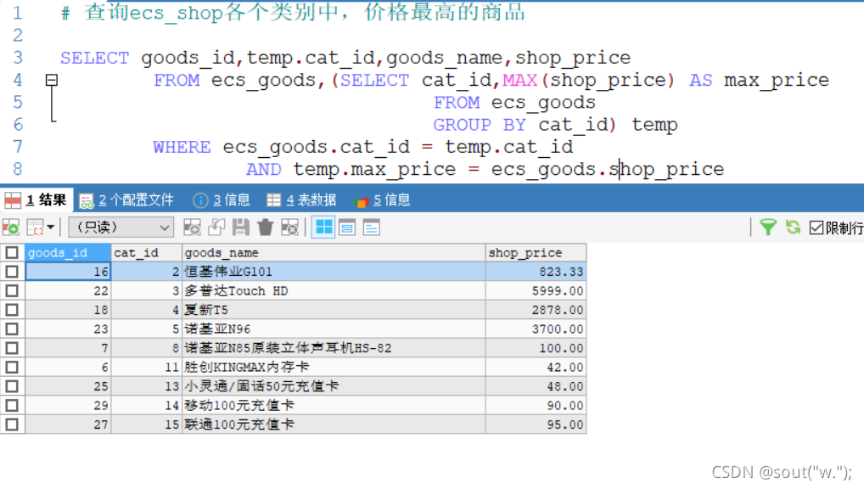Check the row for 联通100元充值卡

coord(12,424)
